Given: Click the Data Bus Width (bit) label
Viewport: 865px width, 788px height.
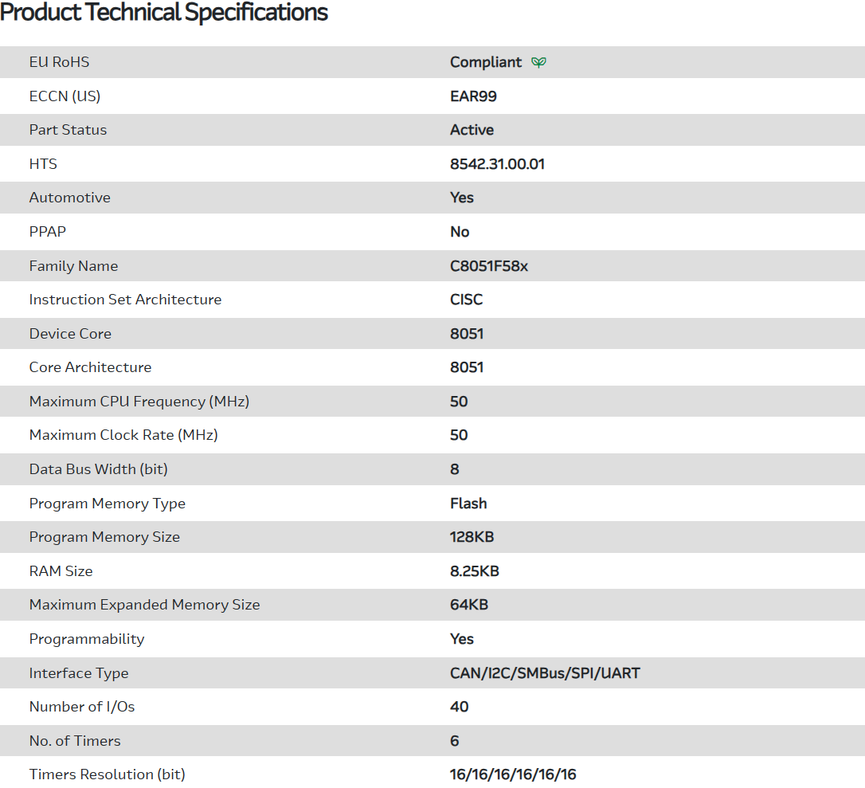Looking at the screenshot, I should coord(98,469).
